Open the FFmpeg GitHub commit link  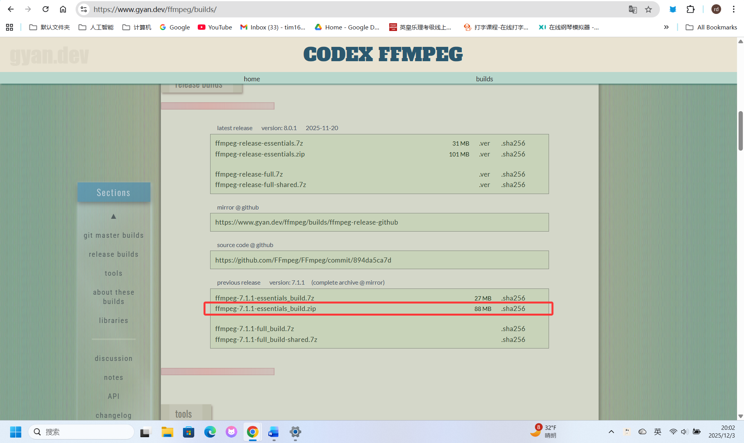[303, 260]
